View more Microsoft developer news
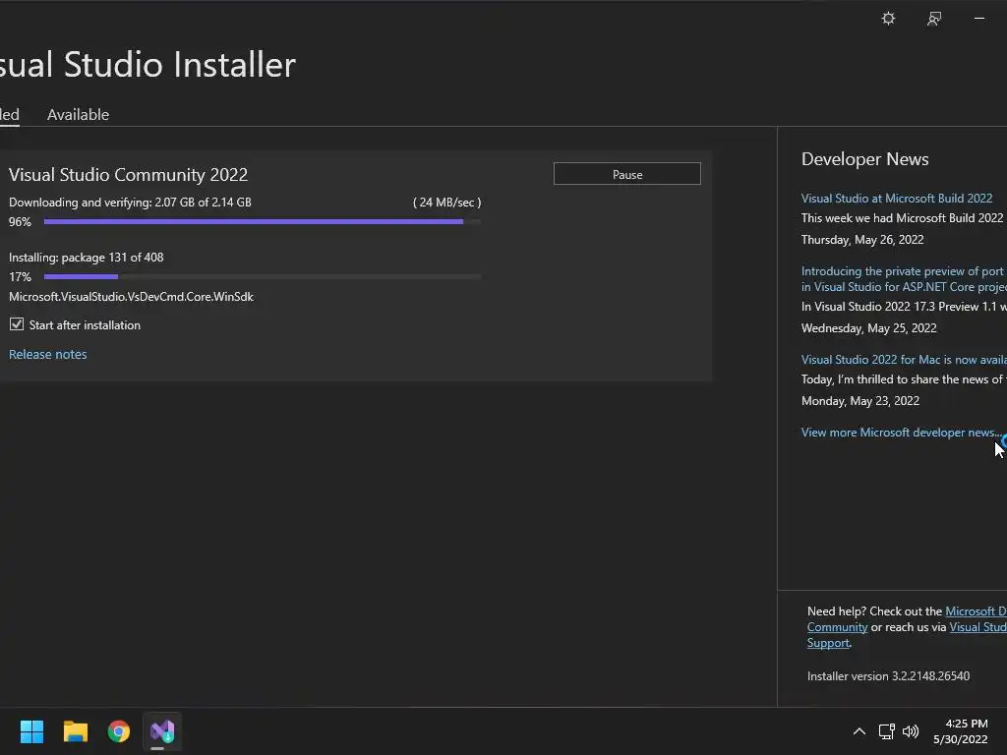1007x755 pixels. pyautogui.click(x=901, y=433)
